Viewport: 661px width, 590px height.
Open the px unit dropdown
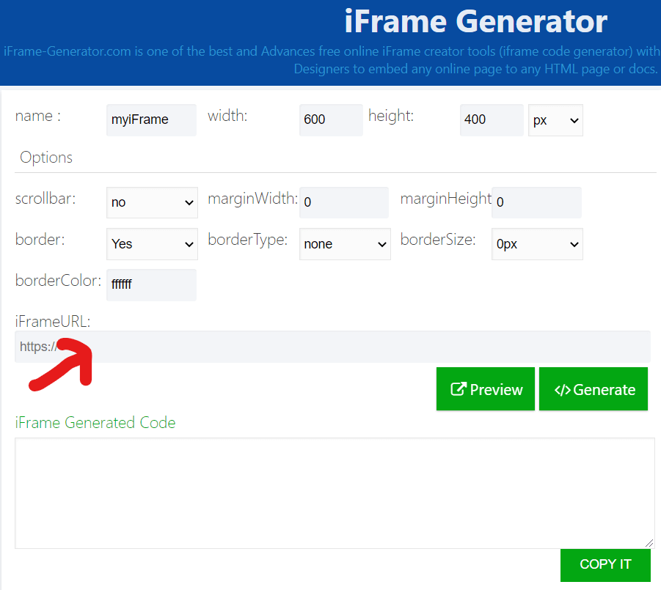point(555,120)
